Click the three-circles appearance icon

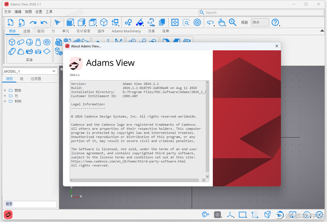[128, 22]
